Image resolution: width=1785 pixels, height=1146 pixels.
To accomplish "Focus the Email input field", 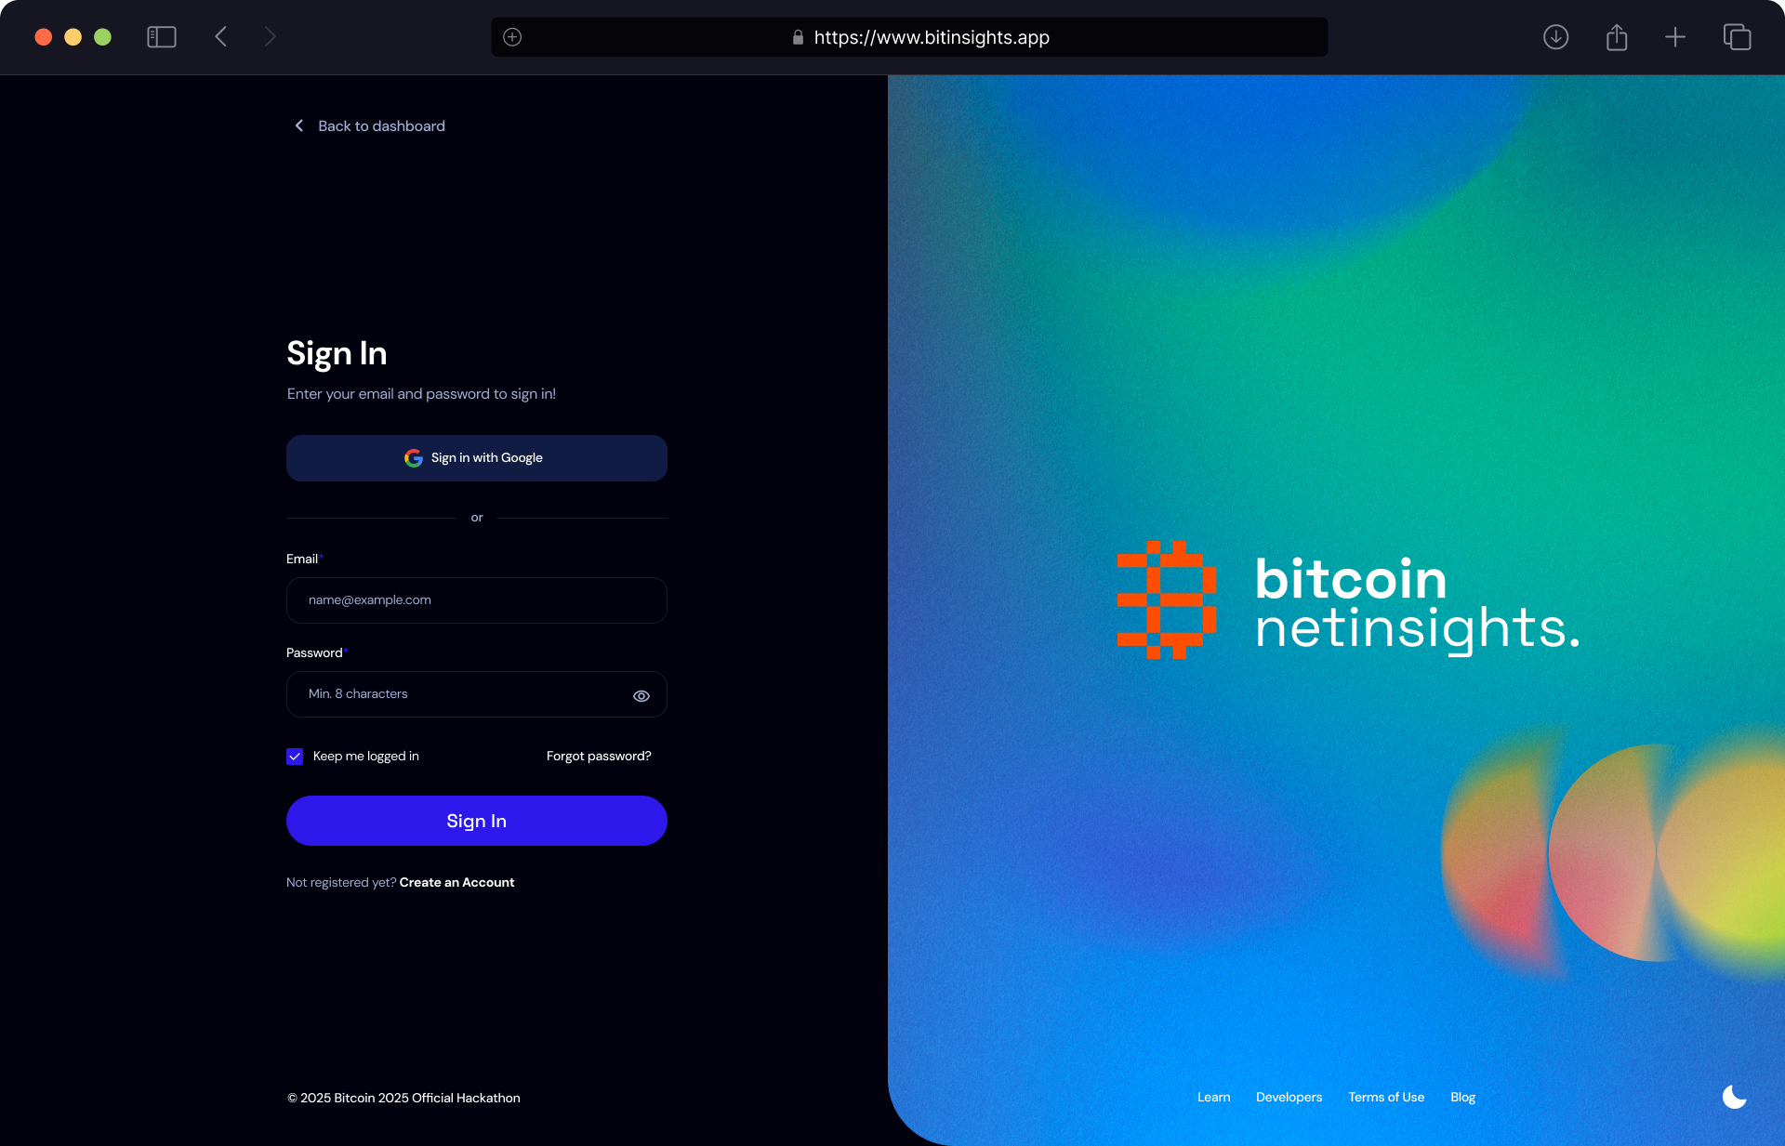I will click(x=477, y=600).
